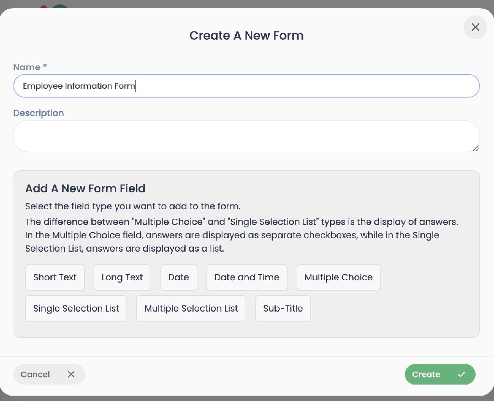Add a Multiple Selection List field
Image resolution: width=494 pixels, height=401 pixels.
(191, 309)
